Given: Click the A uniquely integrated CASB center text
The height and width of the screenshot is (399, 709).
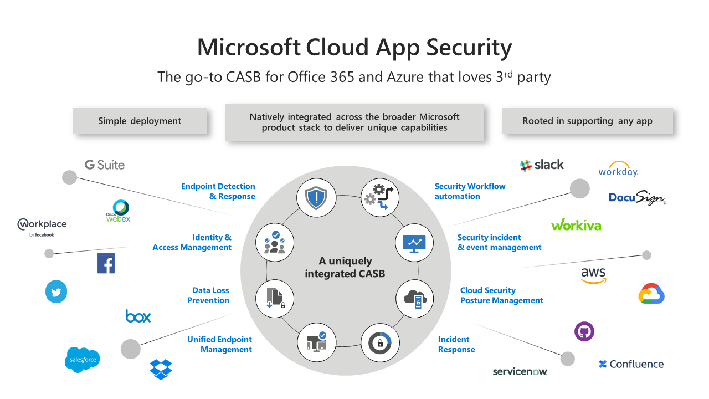Looking at the screenshot, I should point(345,267).
